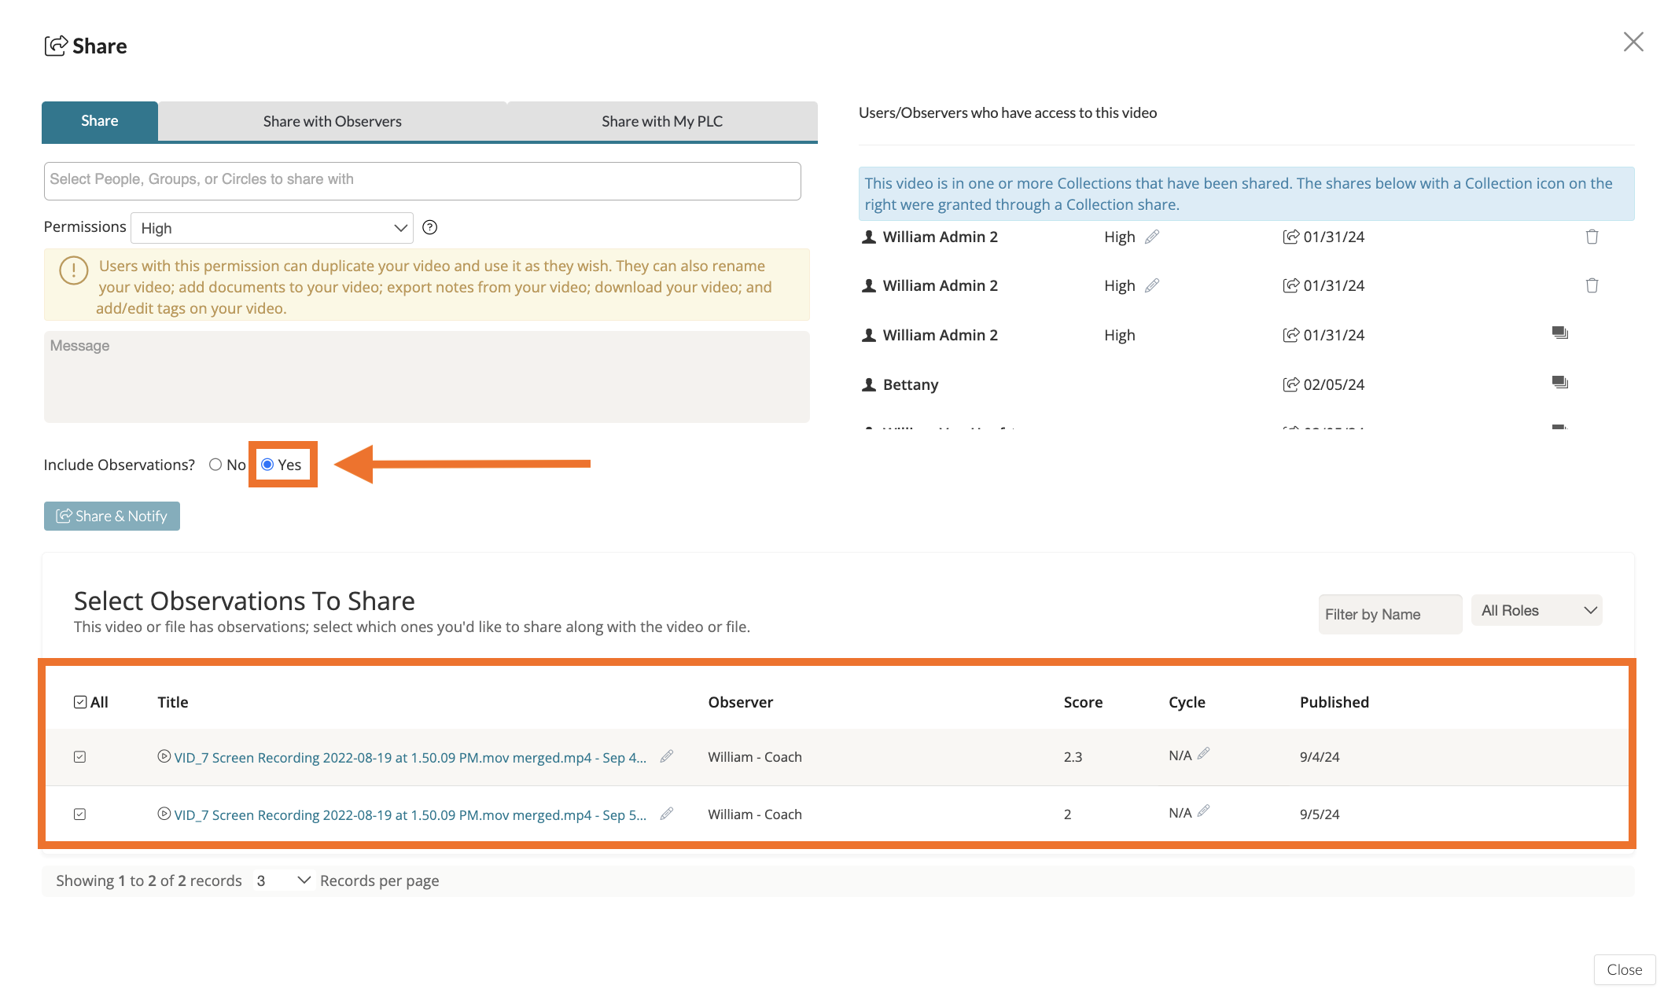Switch to Share with Observers tab
Screen dimensions: 1675x1000
(x=332, y=121)
